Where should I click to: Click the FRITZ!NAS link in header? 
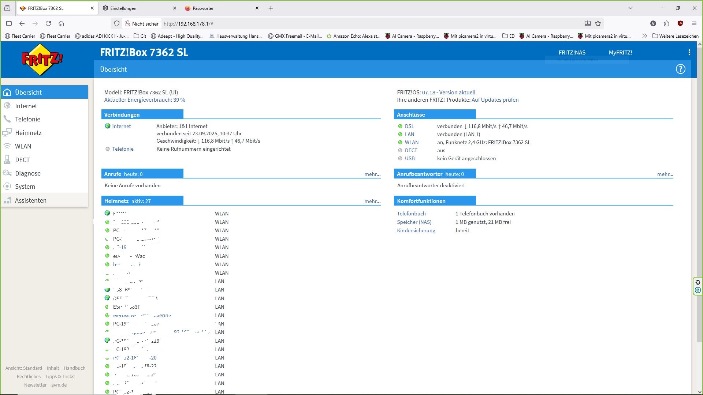pos(572,52)
